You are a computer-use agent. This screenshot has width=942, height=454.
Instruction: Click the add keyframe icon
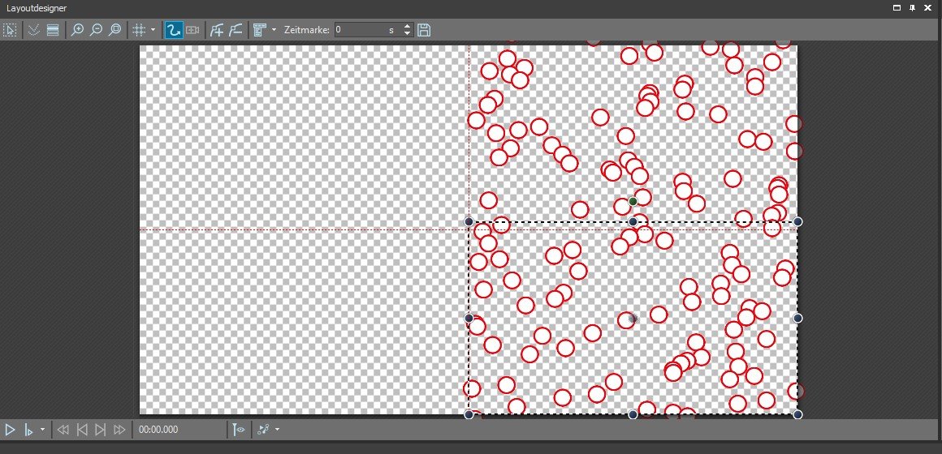(217, 30)
